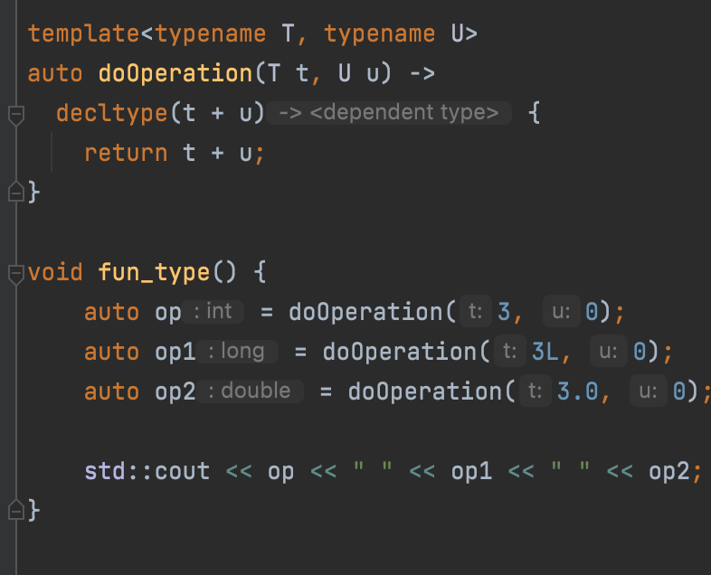Collapse the doOperation function at the decltype fold marker

pos(16,115)
